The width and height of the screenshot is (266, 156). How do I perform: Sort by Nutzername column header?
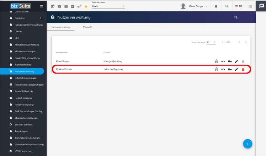(x=62, y=53)
